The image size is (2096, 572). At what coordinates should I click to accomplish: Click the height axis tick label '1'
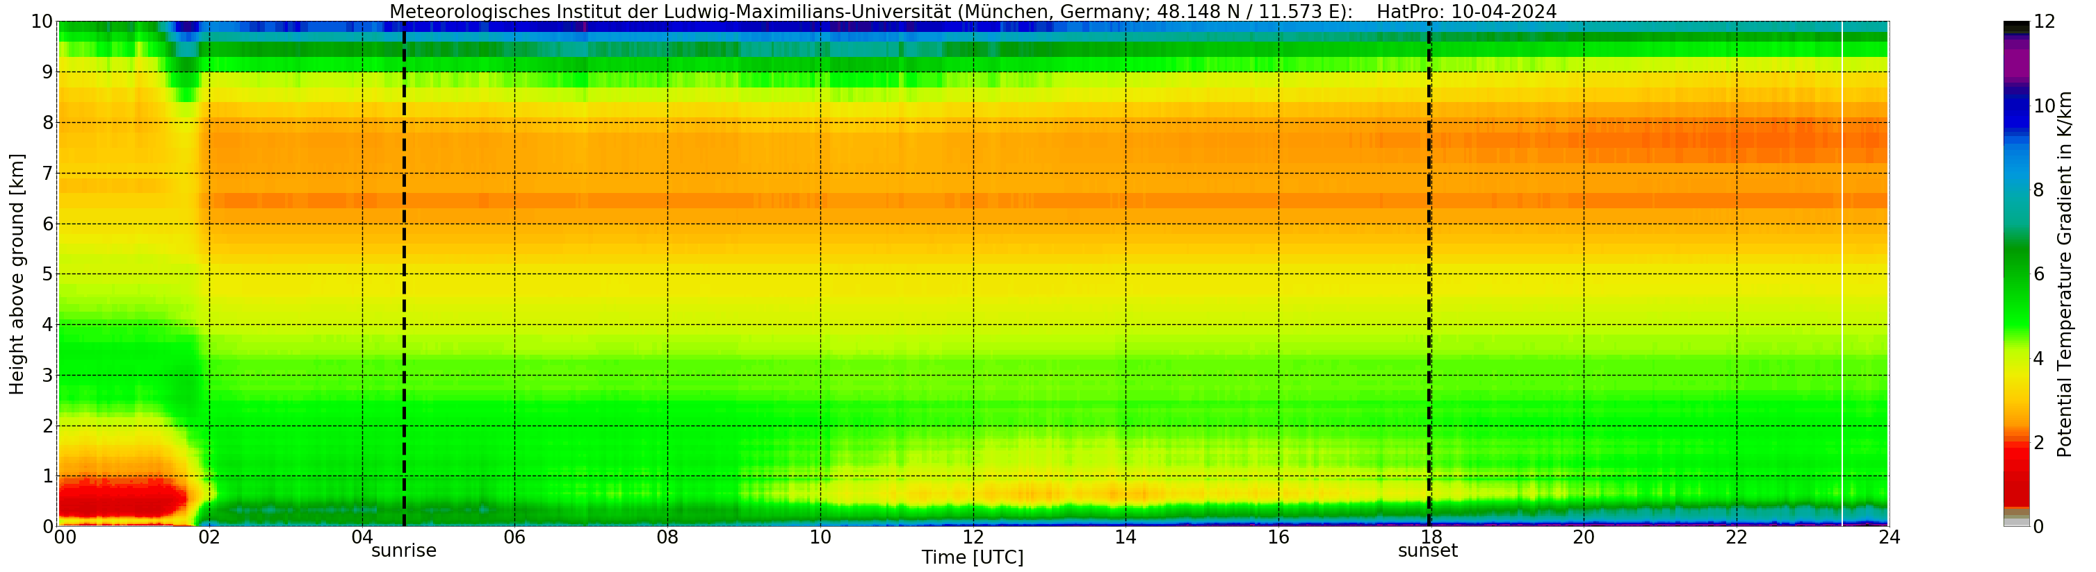pyautogui.click(x=47, y=476)
